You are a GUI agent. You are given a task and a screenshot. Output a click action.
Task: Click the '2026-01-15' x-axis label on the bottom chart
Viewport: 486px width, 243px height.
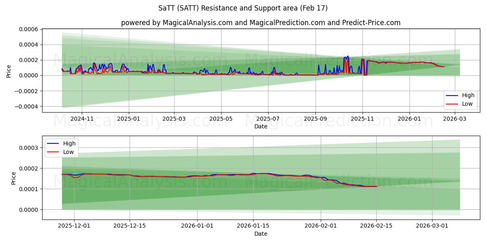[x=253, y=227]
